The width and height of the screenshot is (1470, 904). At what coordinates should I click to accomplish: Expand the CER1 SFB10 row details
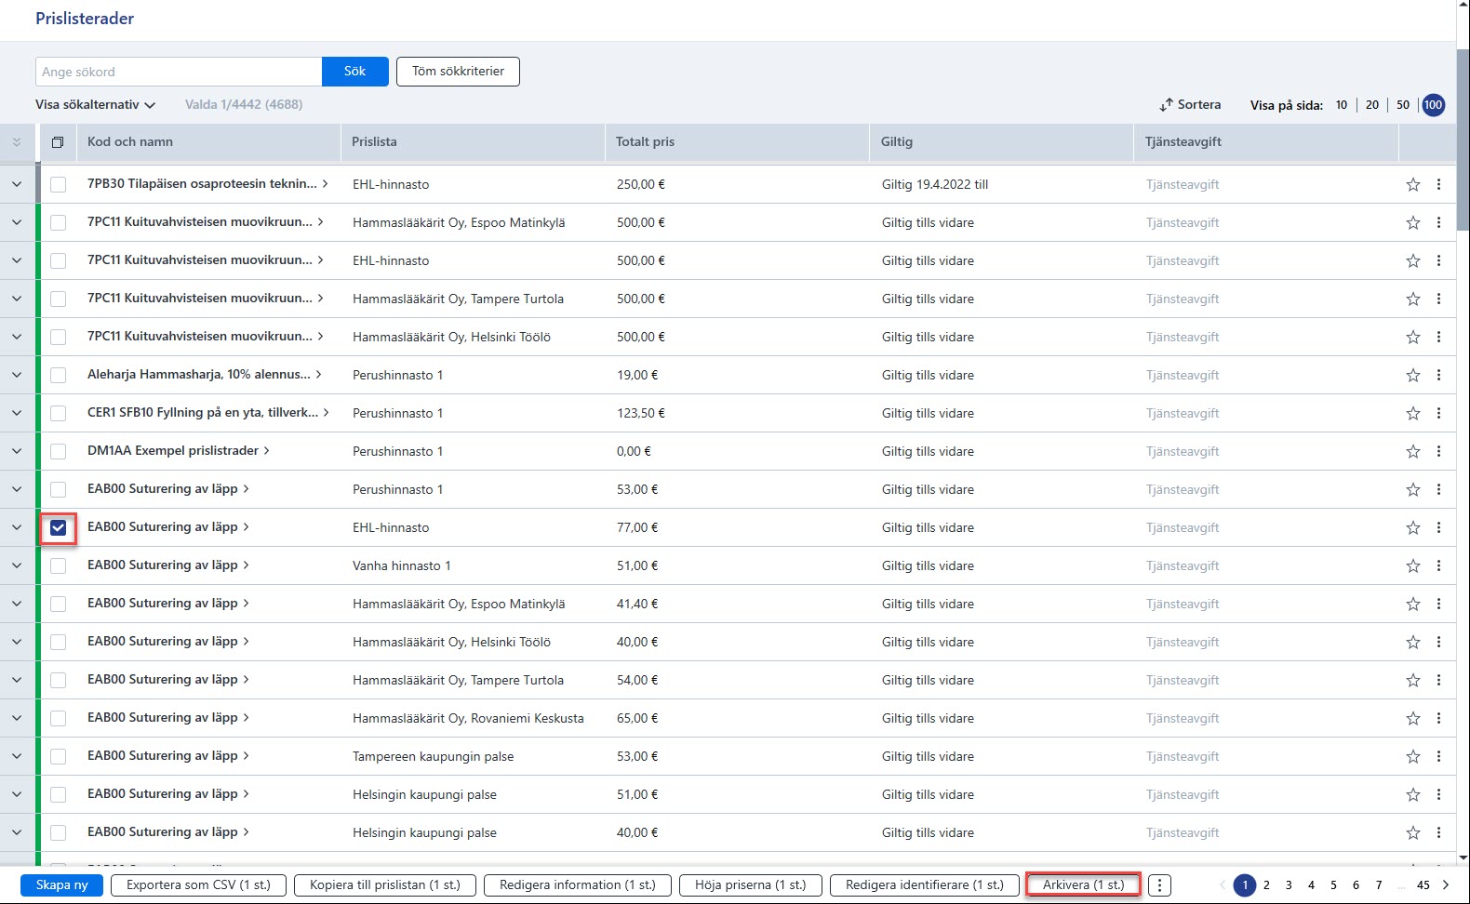coord(17,413)
